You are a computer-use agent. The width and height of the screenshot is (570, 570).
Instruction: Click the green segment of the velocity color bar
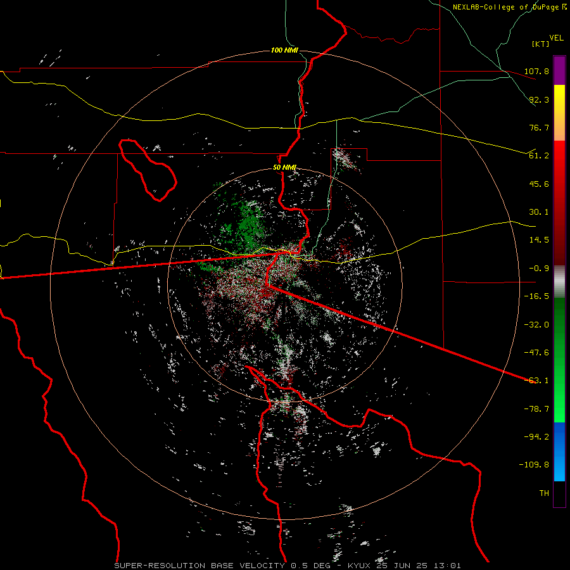(559, 360)
